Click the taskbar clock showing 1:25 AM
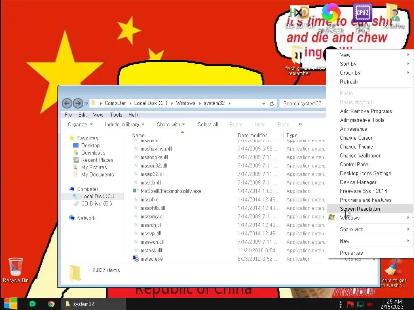414x310 pixels. [x=392, y=304]
